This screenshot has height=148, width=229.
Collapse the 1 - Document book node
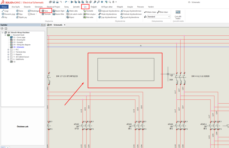[5, 35]
